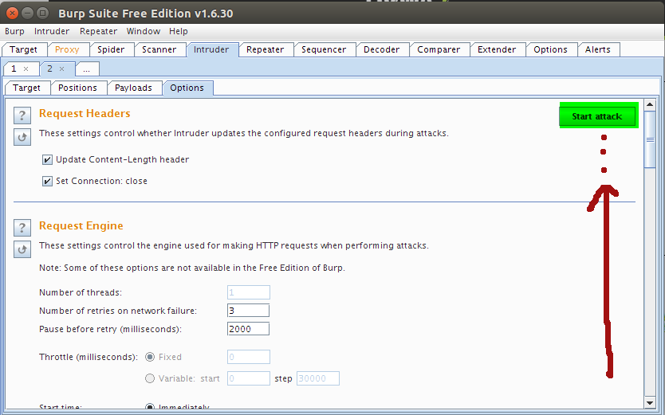The width and height of the screenshot is (665, 415).
Task: Open new attack tab via ellipsis
Action: [87, 69]
